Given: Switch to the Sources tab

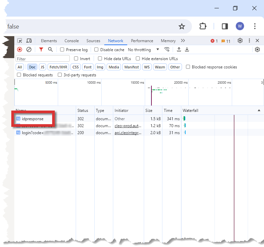Looking at the screenshot, I should (93, 41).
